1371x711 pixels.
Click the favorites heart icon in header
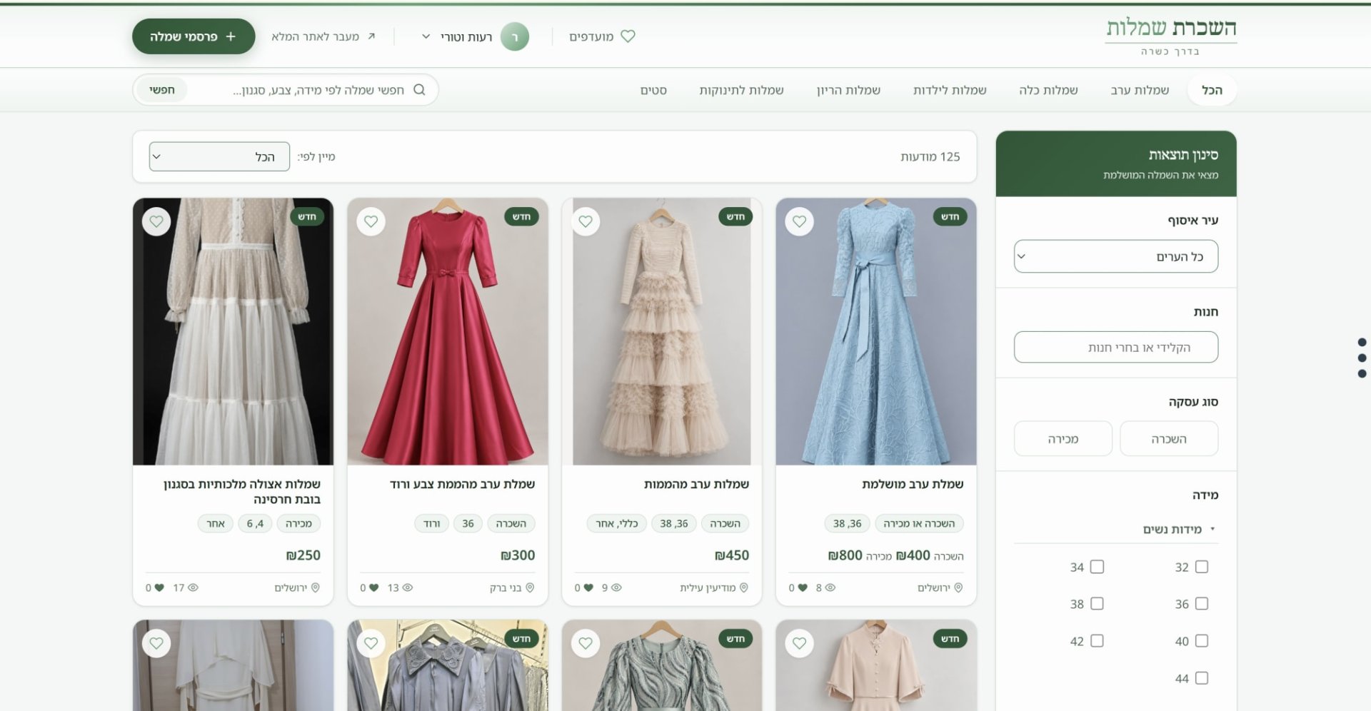[x=628, y=36]
